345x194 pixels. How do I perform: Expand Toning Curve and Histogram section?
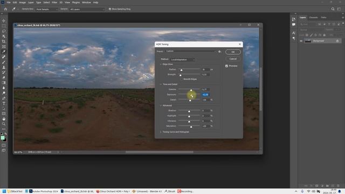161,132
